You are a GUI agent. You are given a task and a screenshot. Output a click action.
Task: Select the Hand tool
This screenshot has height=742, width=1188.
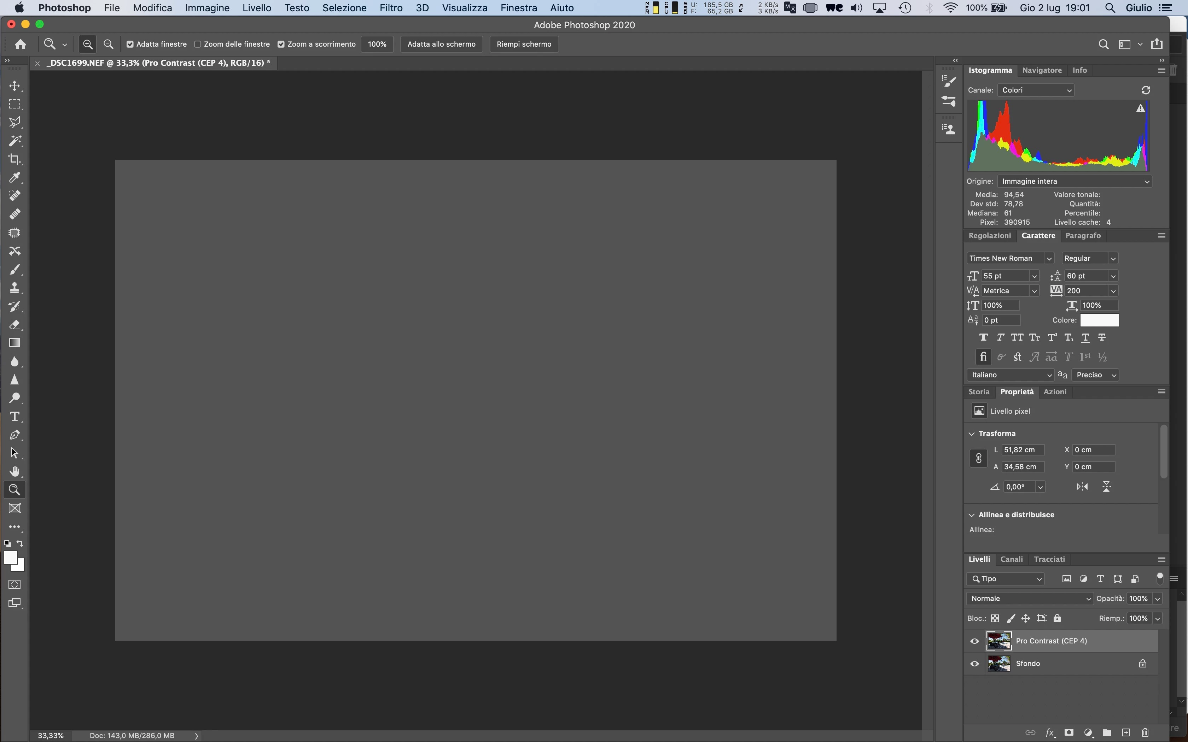point(15,471)
